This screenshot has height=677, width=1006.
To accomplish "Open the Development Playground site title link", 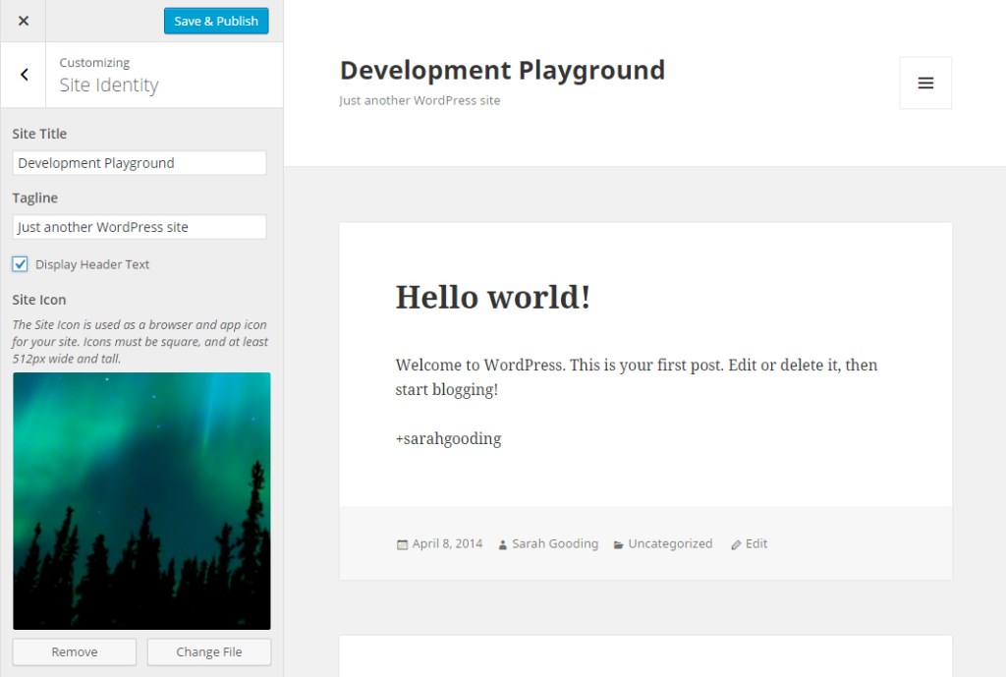I will (502, 71).
